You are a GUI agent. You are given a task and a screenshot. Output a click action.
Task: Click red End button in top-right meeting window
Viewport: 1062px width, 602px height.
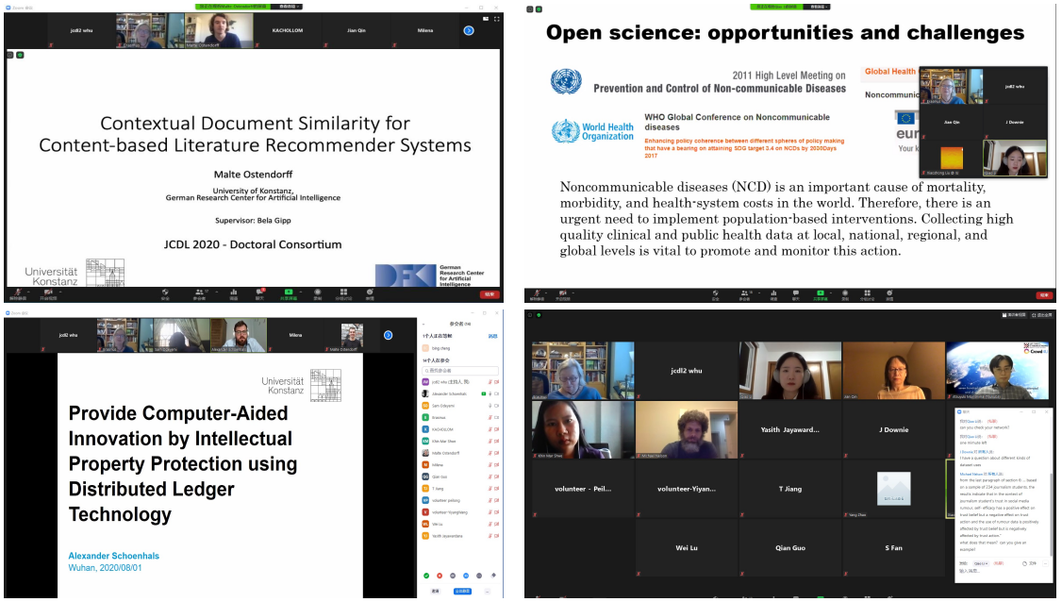(1043, 294)
